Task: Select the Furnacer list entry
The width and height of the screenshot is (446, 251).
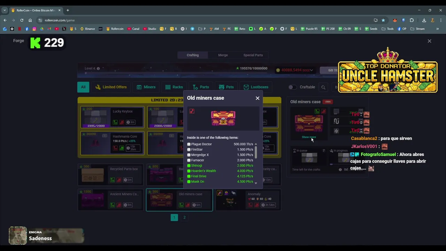Action: 220,160
